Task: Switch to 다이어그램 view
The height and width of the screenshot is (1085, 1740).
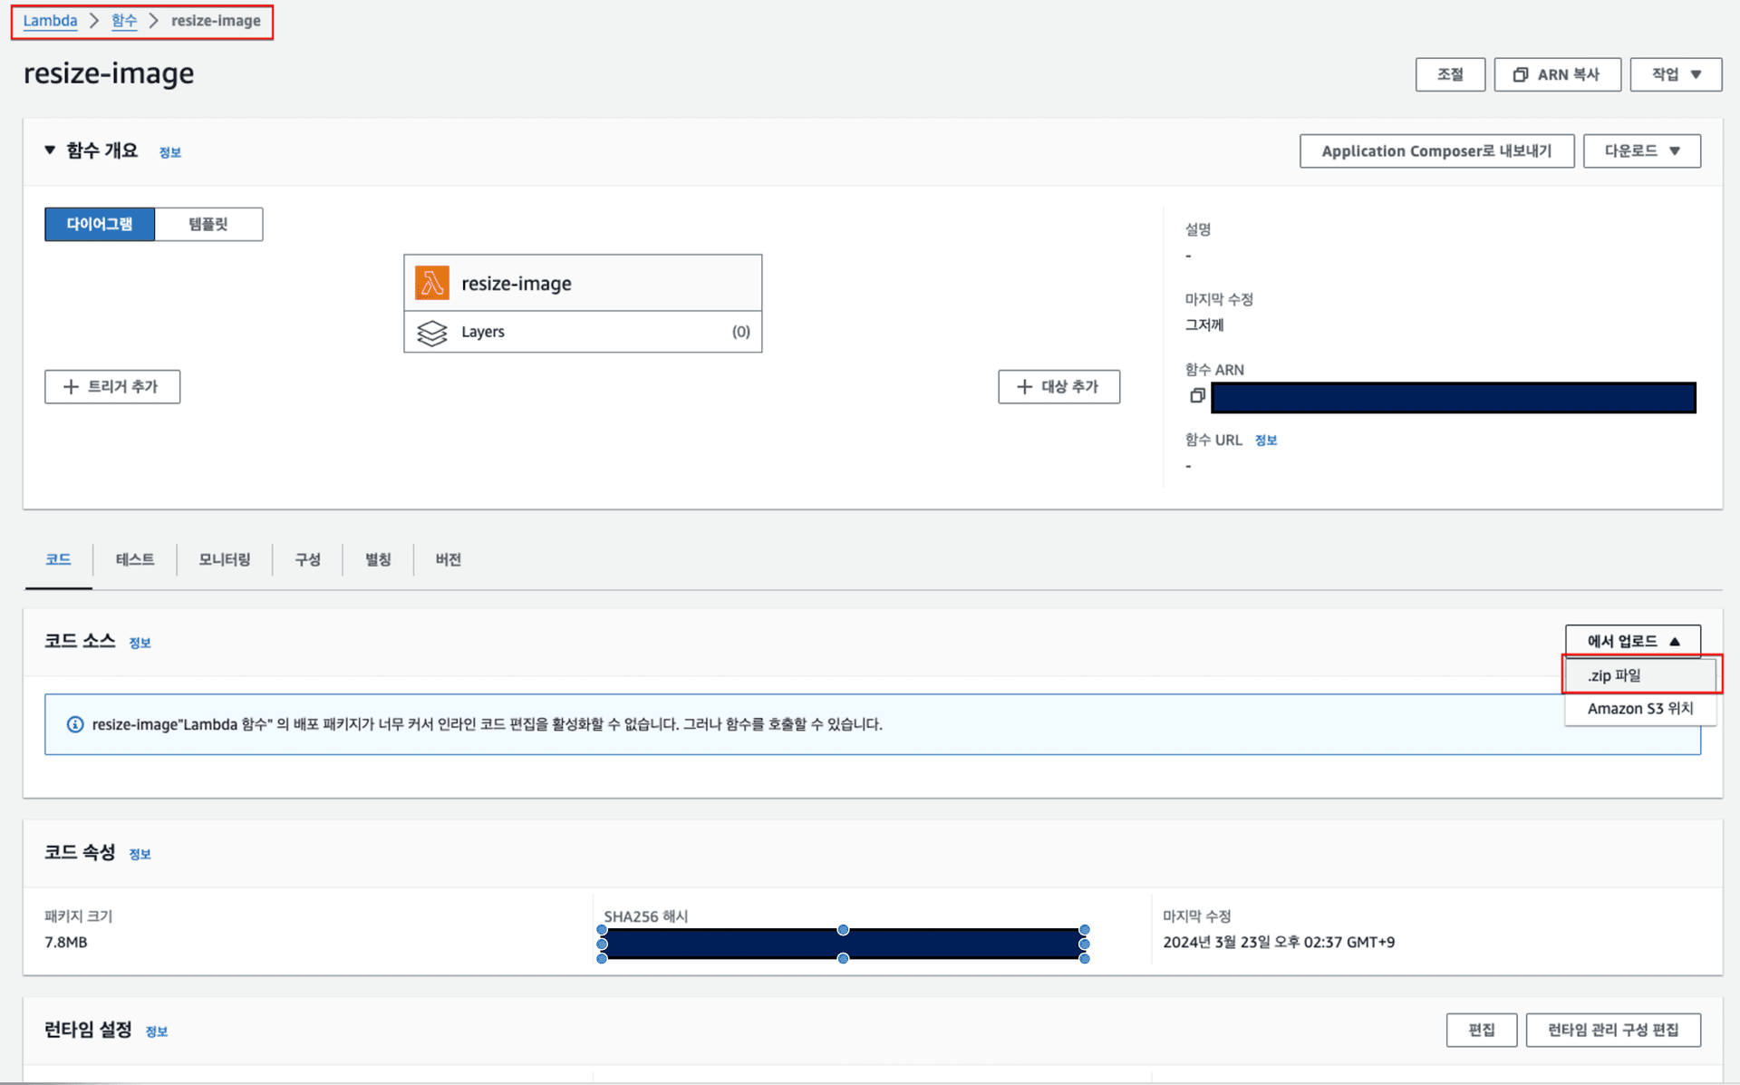Action: (100, 224)
